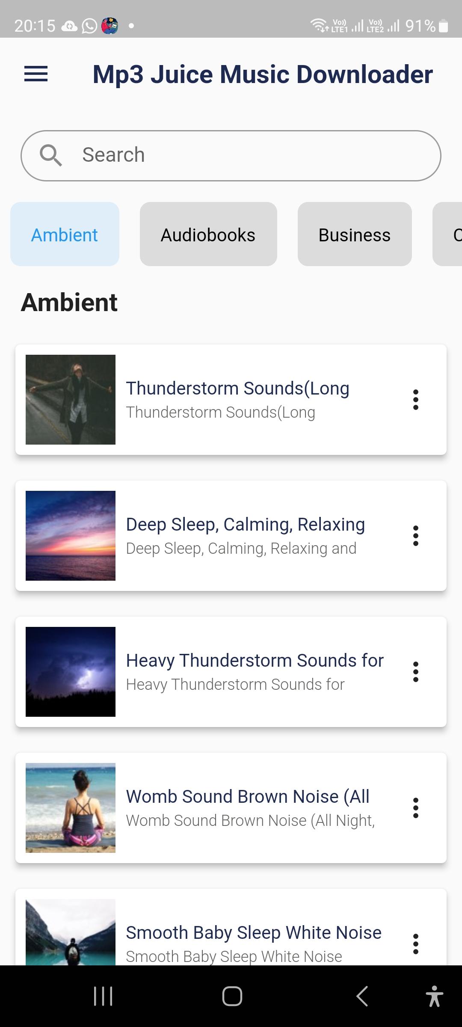
Task: Play Deep Sleep, Calming, Relaxing title
Action: (x=245, y=525)
